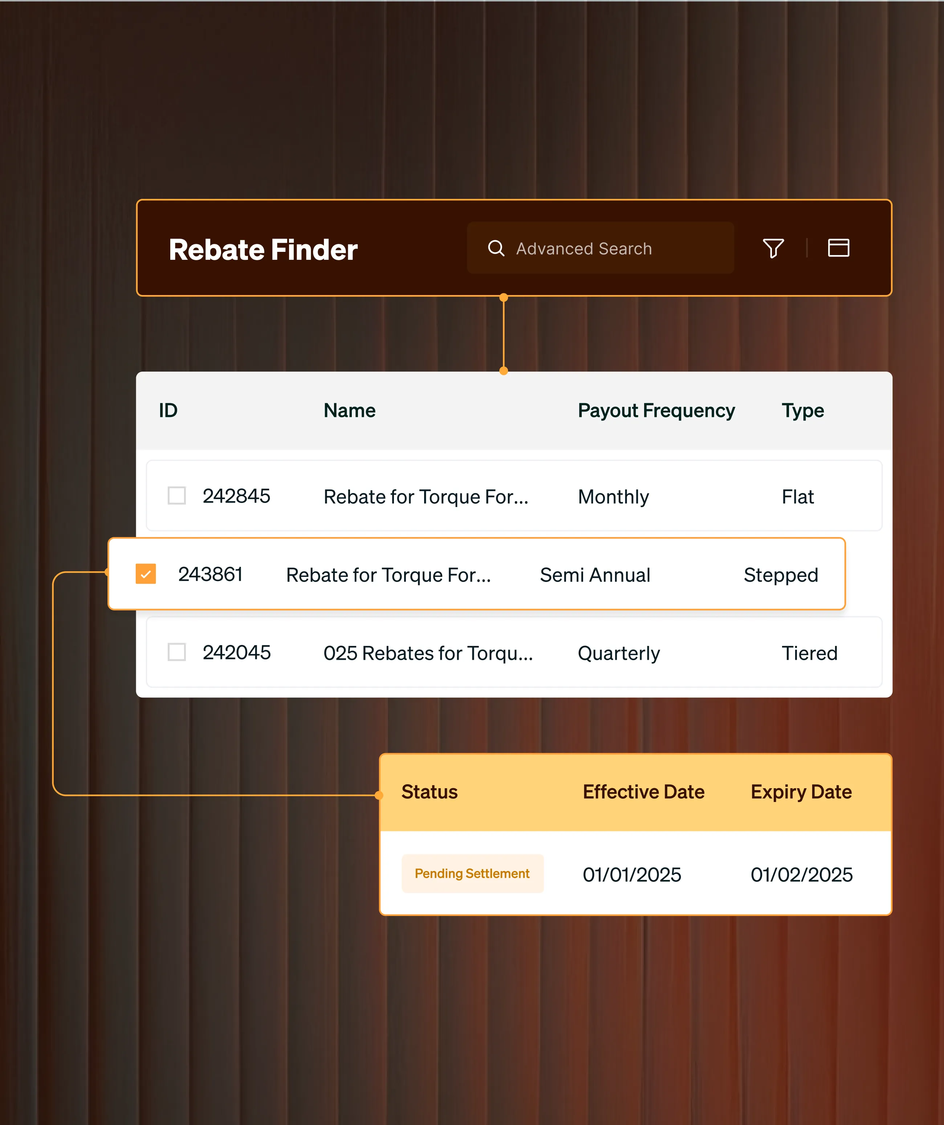Uncheck the selected rebate 243861 checkbox

coord(146,574)
